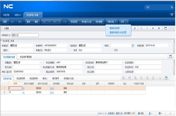Collapse the 供应商准入申请 section triangle

[x=1, y=41]
